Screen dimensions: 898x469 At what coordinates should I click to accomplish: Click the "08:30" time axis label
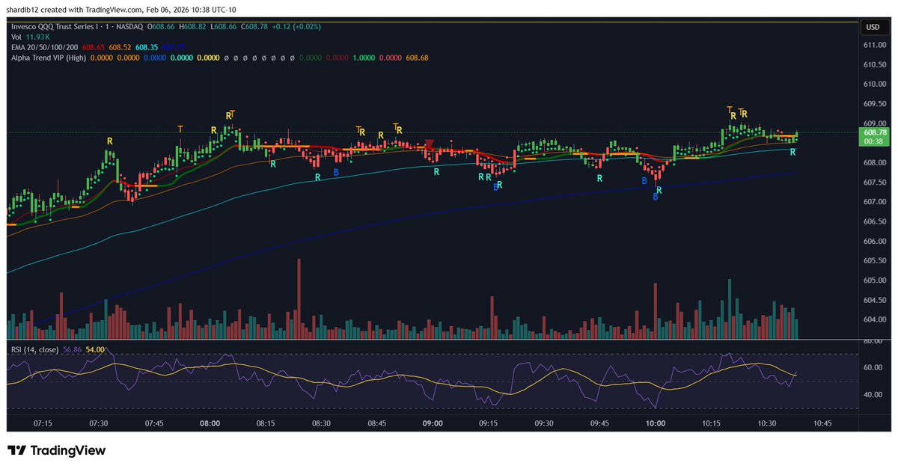[x=322, y=423]
